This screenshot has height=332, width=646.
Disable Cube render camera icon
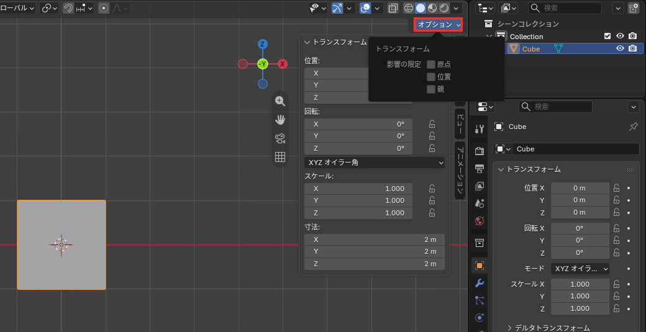(x=633, y=48)
